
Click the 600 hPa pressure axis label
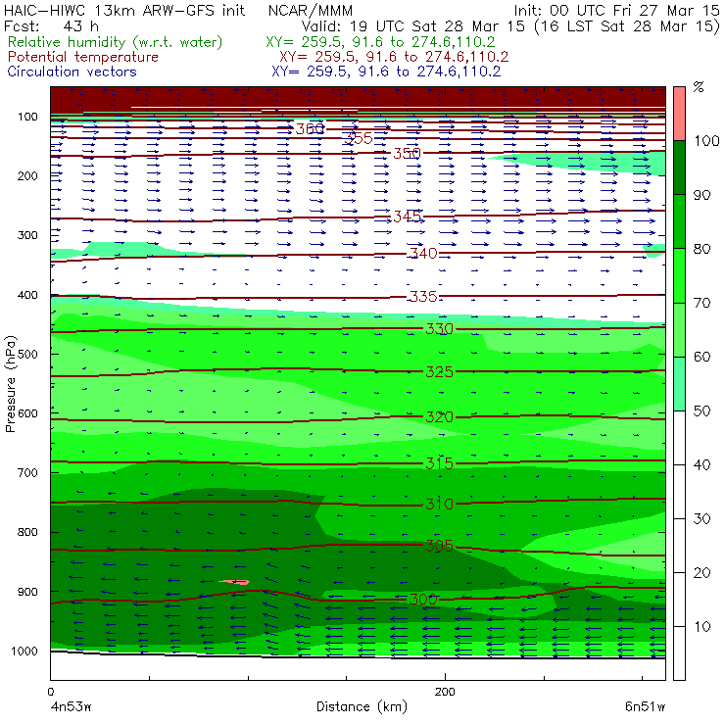coord(27,412)
